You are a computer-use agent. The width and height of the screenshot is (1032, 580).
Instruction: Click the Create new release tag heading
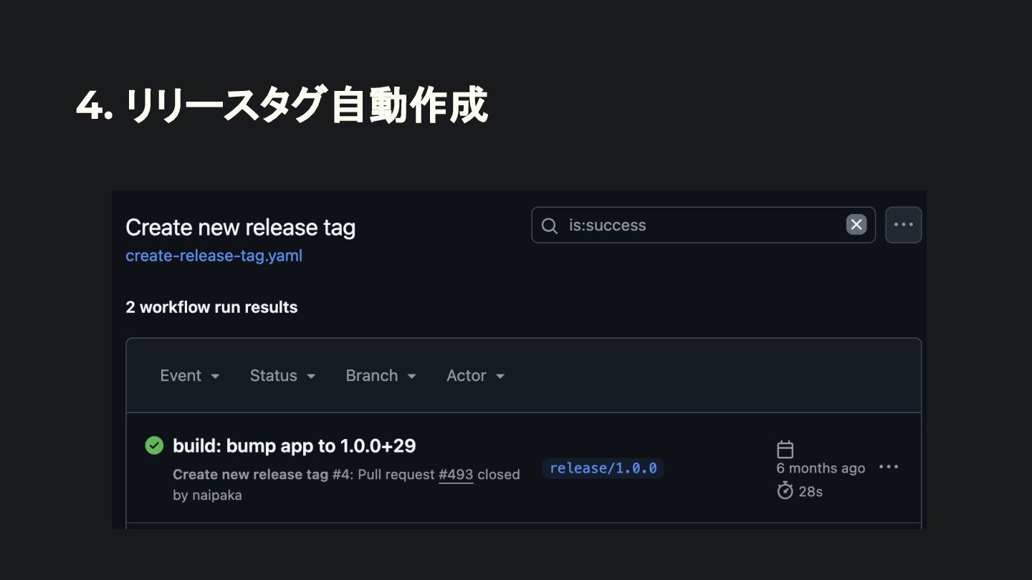pyautogui.click(x=240, y=228)
